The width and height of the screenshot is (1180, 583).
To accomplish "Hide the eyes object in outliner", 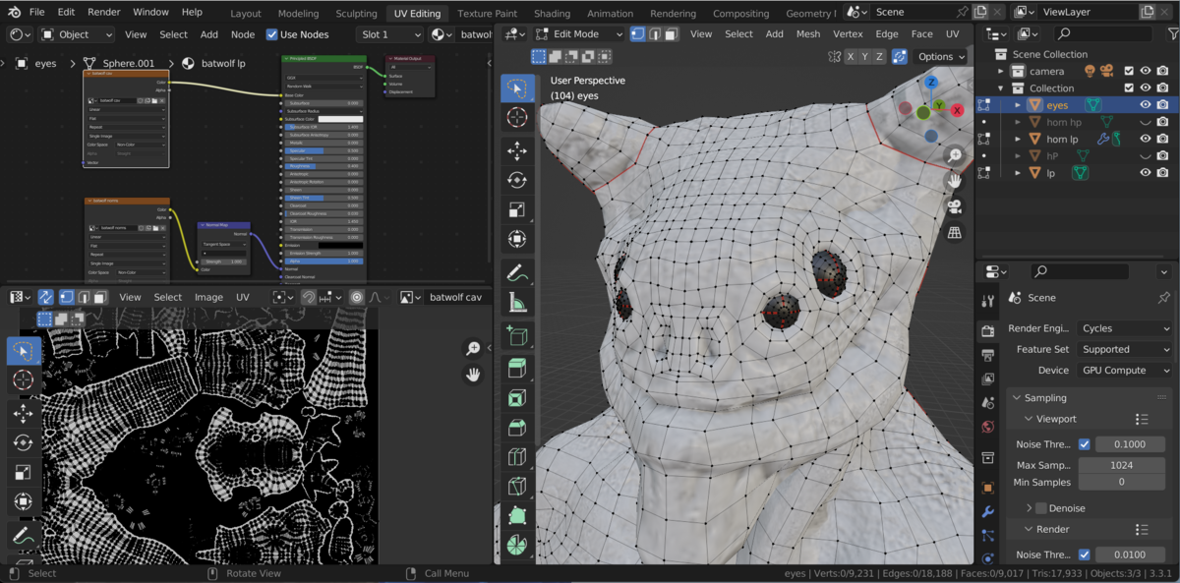I will pos(1145,105).
